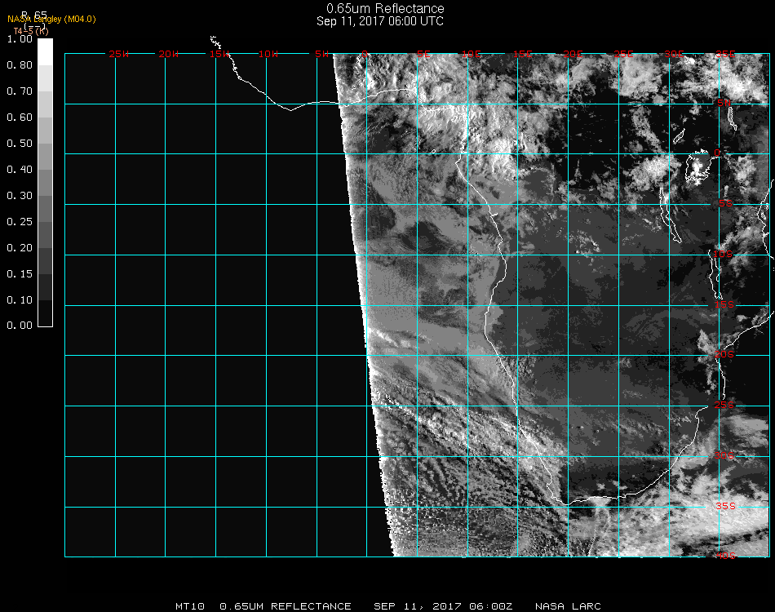Click the 0.25 colorbar label
The image size is (775, 612).
click(20, 222)
